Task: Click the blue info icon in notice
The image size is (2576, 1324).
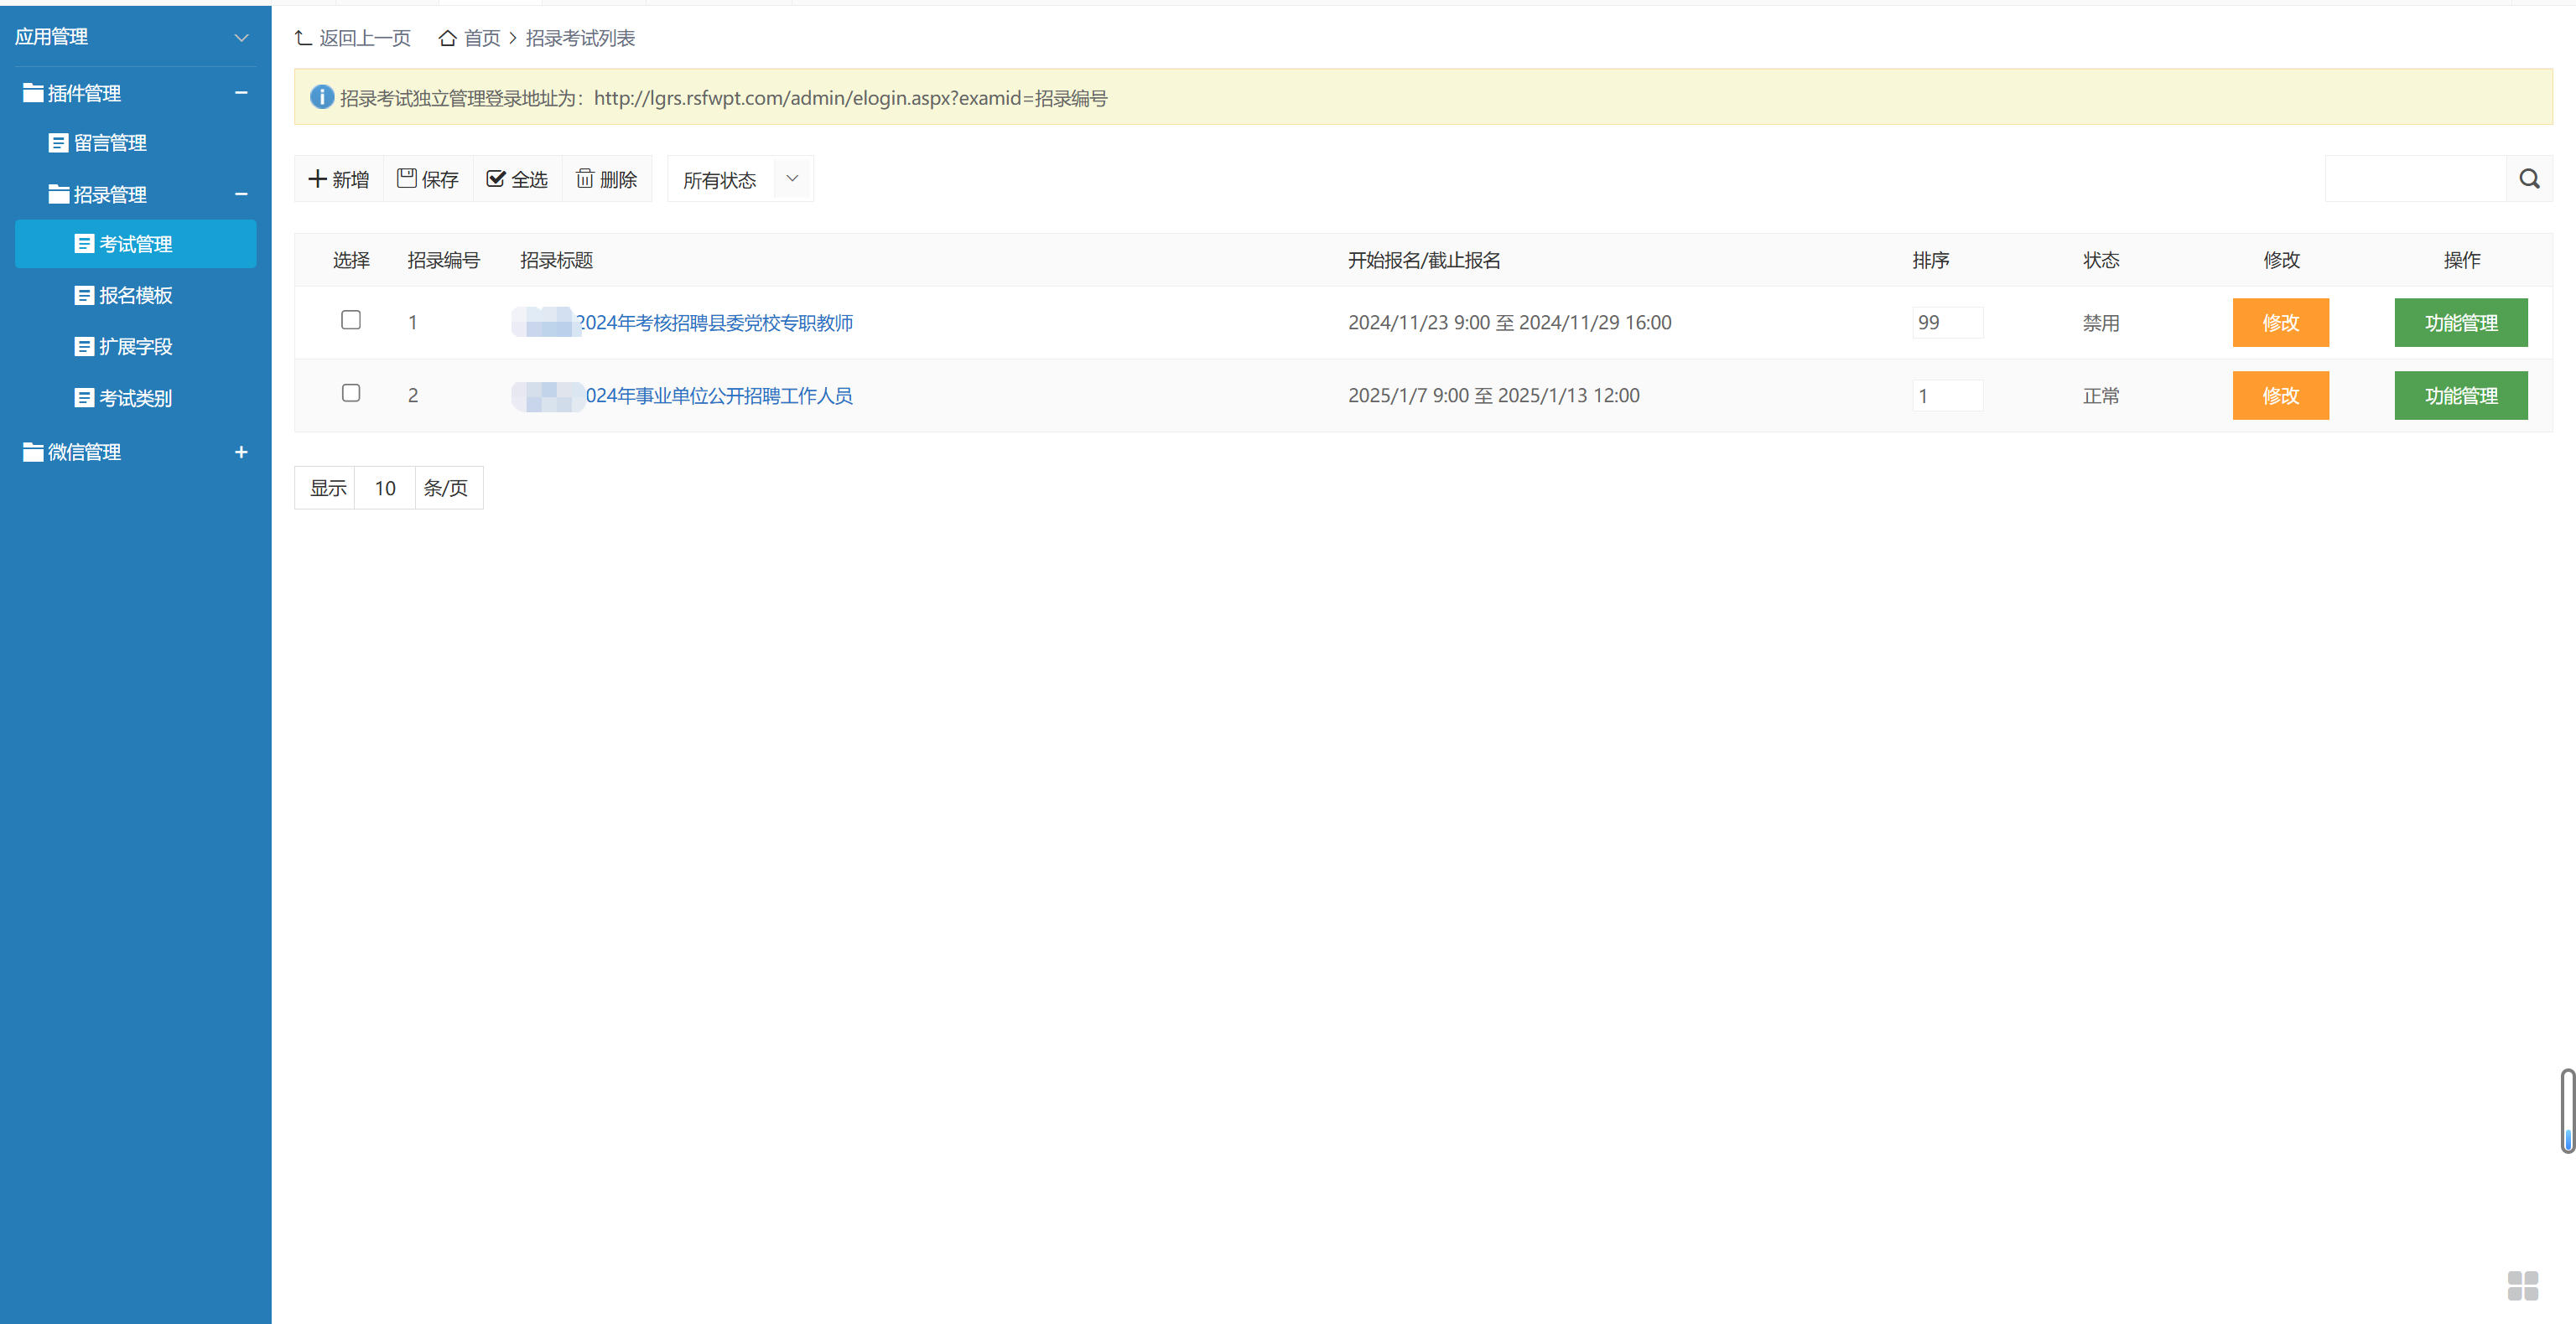Action: [321, 97]
